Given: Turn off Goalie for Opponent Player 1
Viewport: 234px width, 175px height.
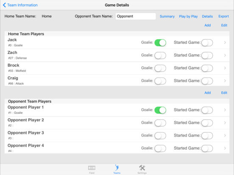Looking at the screenshot, I should pyautogui.click(x=160, y=110).
